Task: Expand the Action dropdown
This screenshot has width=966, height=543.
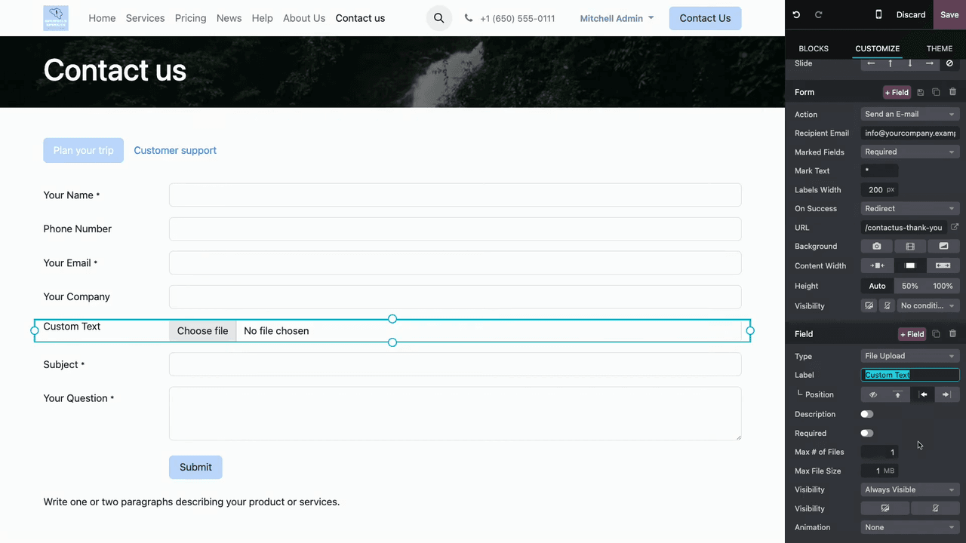Action: [x=910, y=115]
